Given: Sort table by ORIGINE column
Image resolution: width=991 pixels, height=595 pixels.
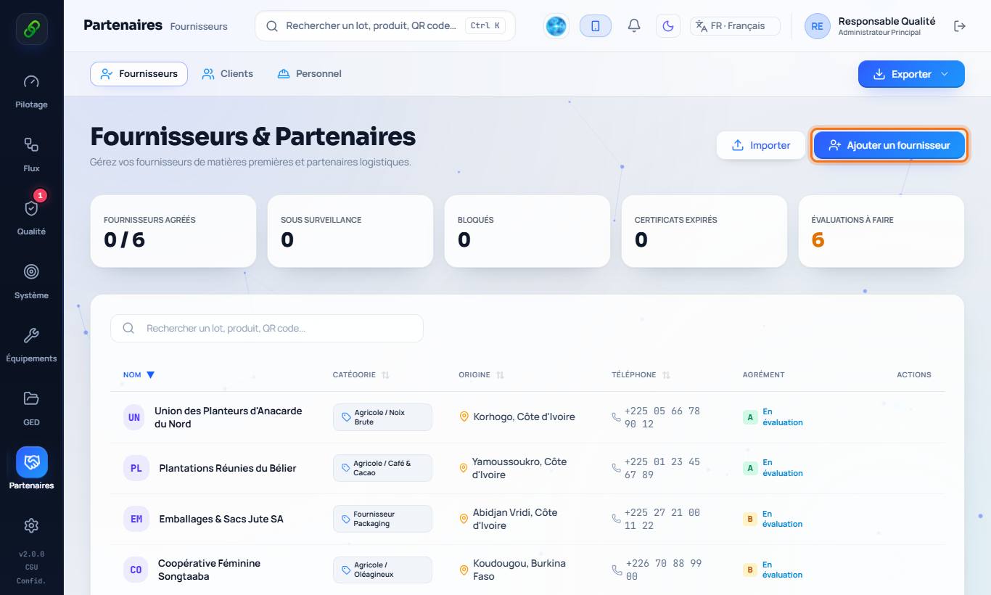Looking at the screenshot, I should point(482,375).
